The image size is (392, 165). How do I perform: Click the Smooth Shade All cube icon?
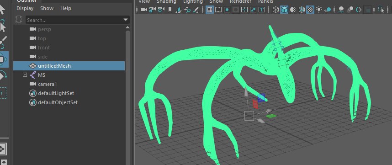click(x=284, y=10)
